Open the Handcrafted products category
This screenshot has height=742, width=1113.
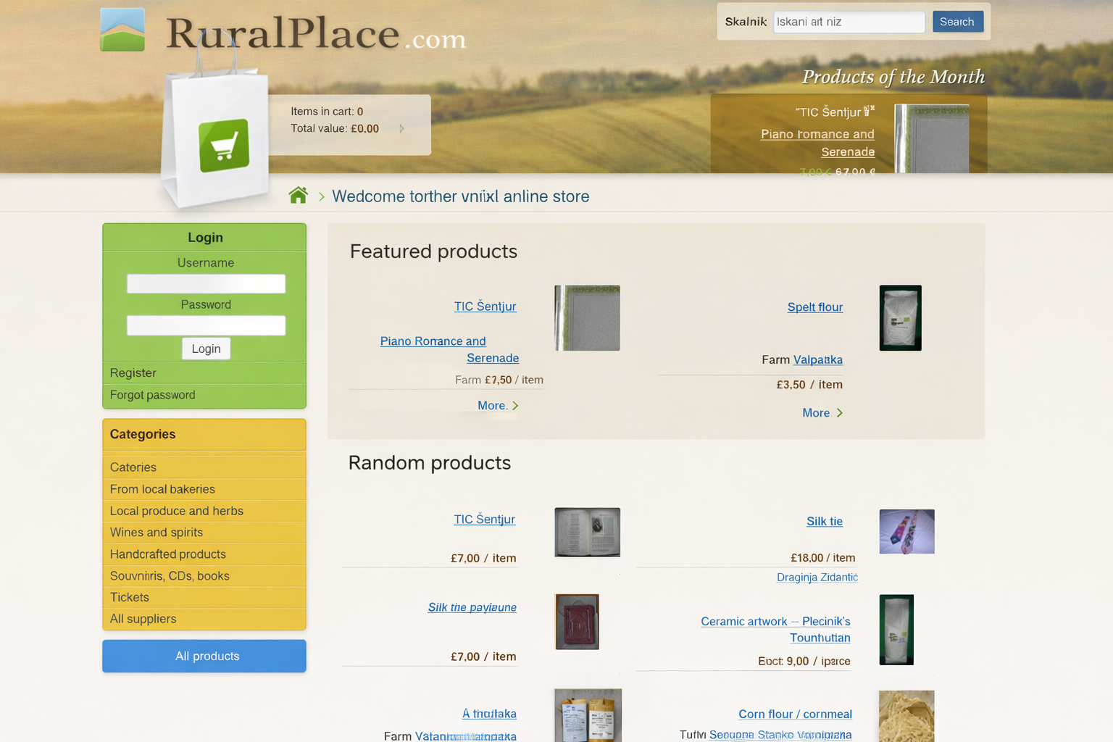coord(167,554)
